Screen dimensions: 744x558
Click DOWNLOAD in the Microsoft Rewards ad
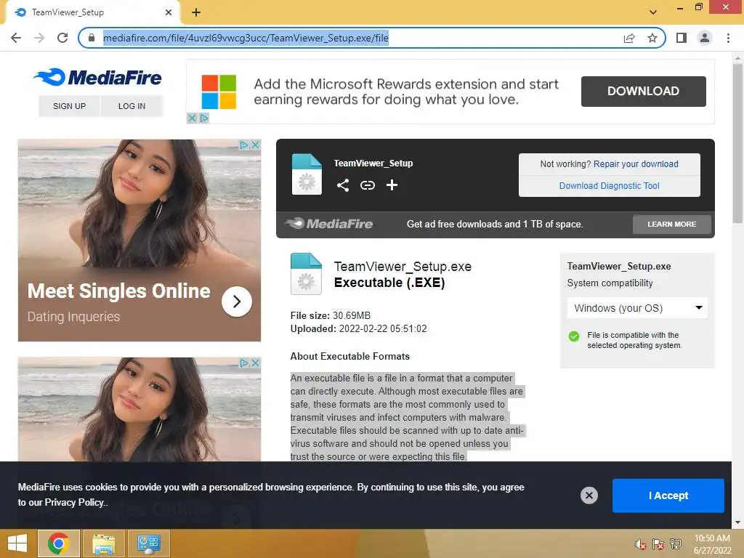pos(644,91)
